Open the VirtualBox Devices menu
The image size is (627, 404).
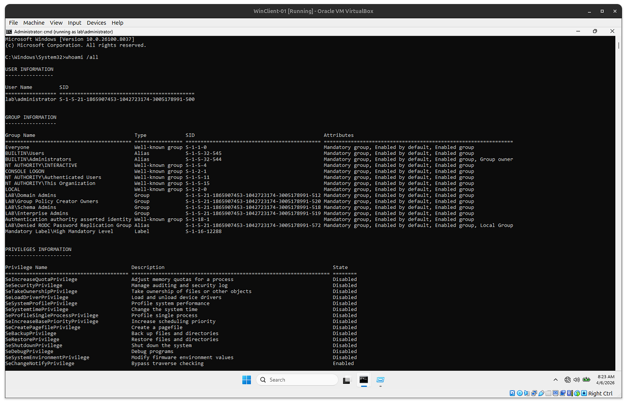[96, 23]
